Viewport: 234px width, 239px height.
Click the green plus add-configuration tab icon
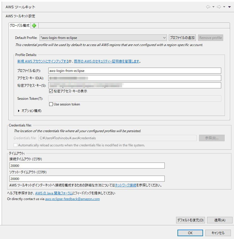(34, 26)
